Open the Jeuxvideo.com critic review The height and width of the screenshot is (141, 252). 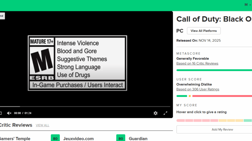click(x=78, y=138)
